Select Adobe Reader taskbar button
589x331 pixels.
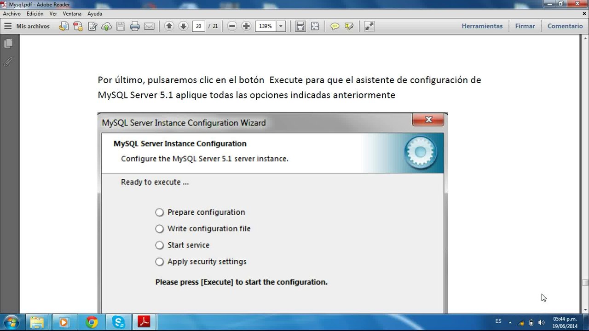pyautogui.click(x=144, y=322)
